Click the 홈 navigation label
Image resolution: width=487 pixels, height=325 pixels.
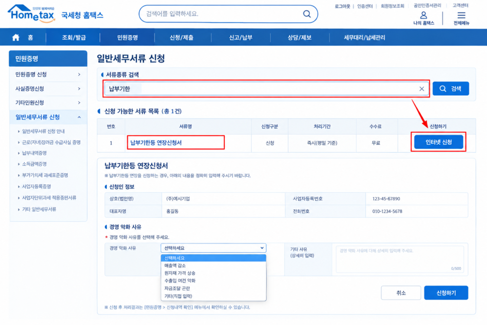[30, 38]
